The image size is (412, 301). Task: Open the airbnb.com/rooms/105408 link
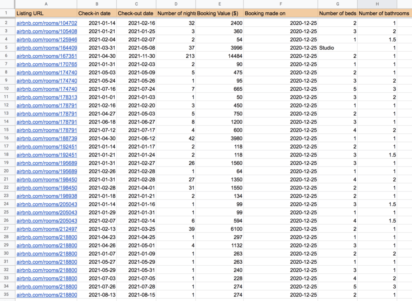(47, 31)
